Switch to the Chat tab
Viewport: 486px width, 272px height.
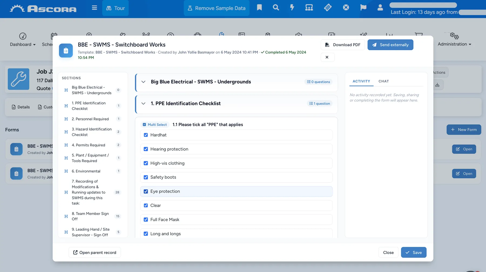383,81
